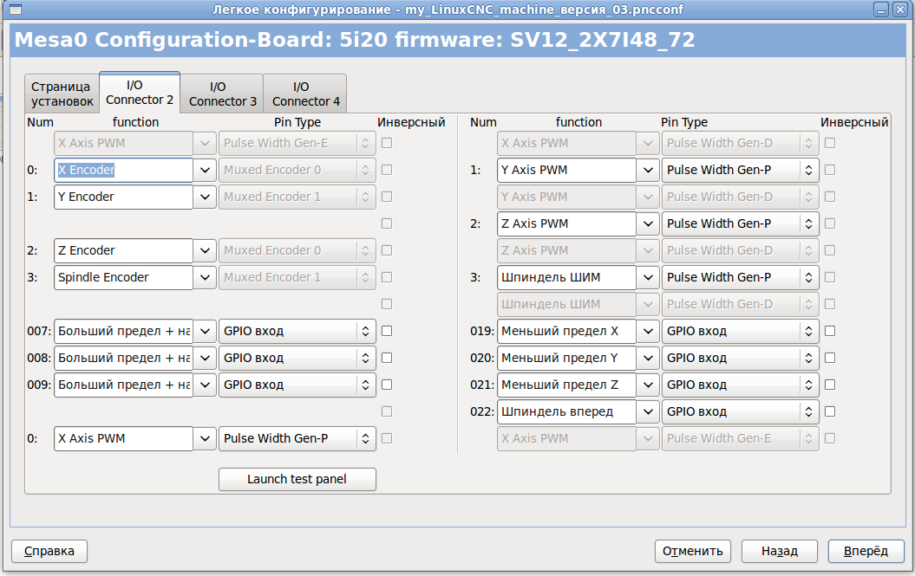Change Pulse Width Gen-P type for left X Axis PWM

click(x=297, y=438)
